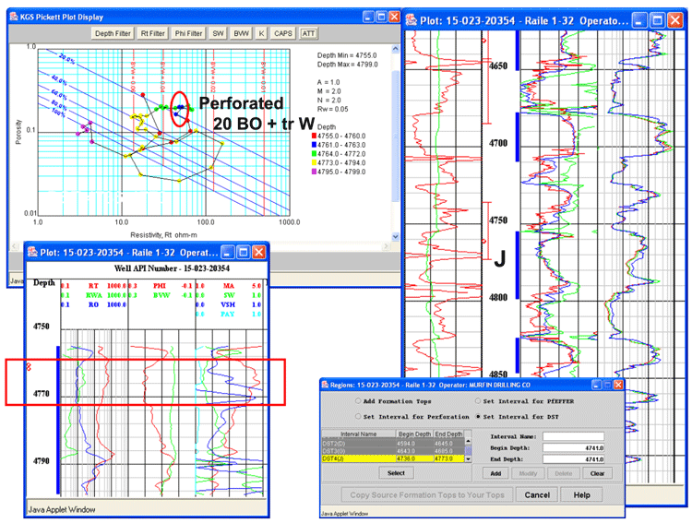Viewport: 692px width, 523px height.
Task: Click the Cancel button in Regions dialog
Action: coord(537,494)
